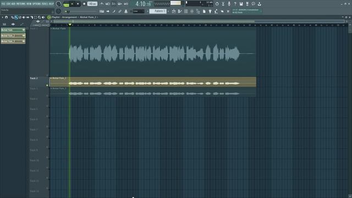Viewport: 352px width, 198px height.
Task: Click the green playhead timeline marker
Action: coord(70,25)
